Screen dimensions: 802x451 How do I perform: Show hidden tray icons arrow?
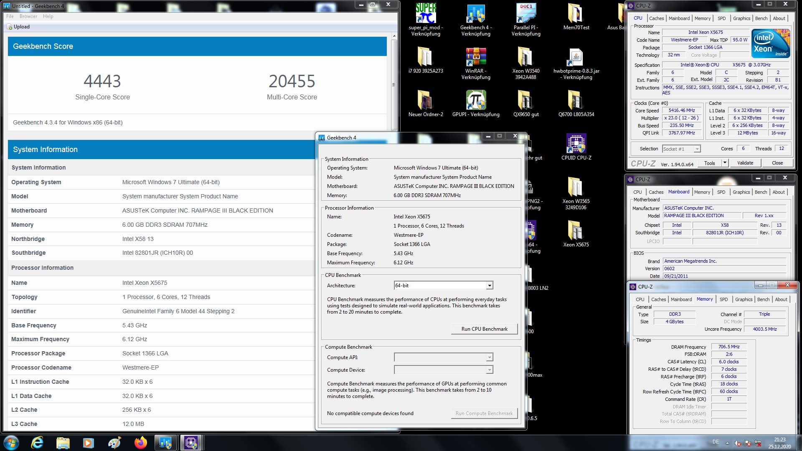pos(727,443)
